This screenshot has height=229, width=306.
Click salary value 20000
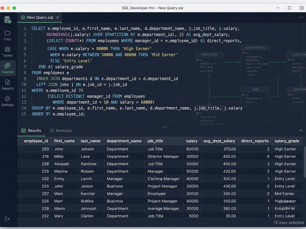tap(192, 186)
